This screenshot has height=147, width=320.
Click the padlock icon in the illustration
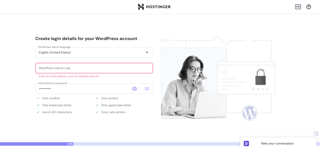pyautogui.click(x=260, y=77)
